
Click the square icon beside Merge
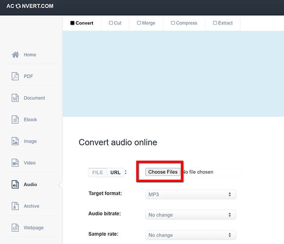point(139,23)
